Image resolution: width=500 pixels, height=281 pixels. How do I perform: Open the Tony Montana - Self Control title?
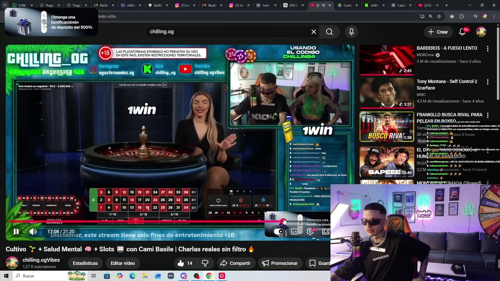(447, 85)
